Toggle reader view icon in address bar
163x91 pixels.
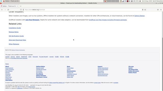click(143, 10)
